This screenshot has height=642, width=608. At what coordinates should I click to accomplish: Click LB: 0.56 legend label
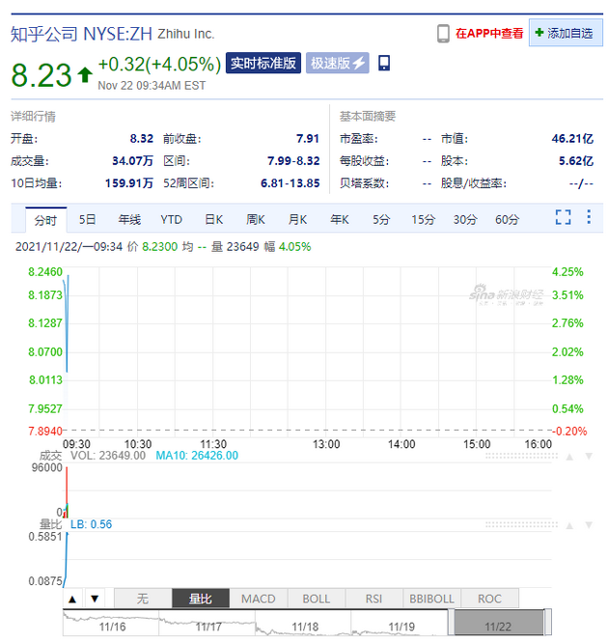[x=91, y=524]
